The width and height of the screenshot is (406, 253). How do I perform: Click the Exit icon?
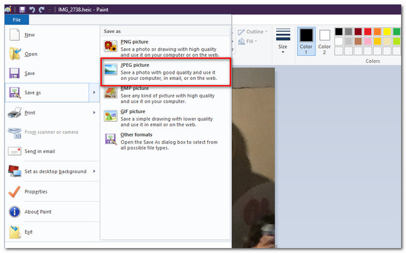click(x=15, y=232)
